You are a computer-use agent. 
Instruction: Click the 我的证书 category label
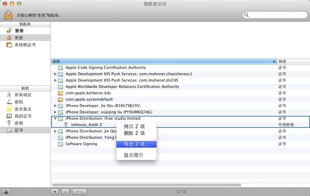click(23, 116)
